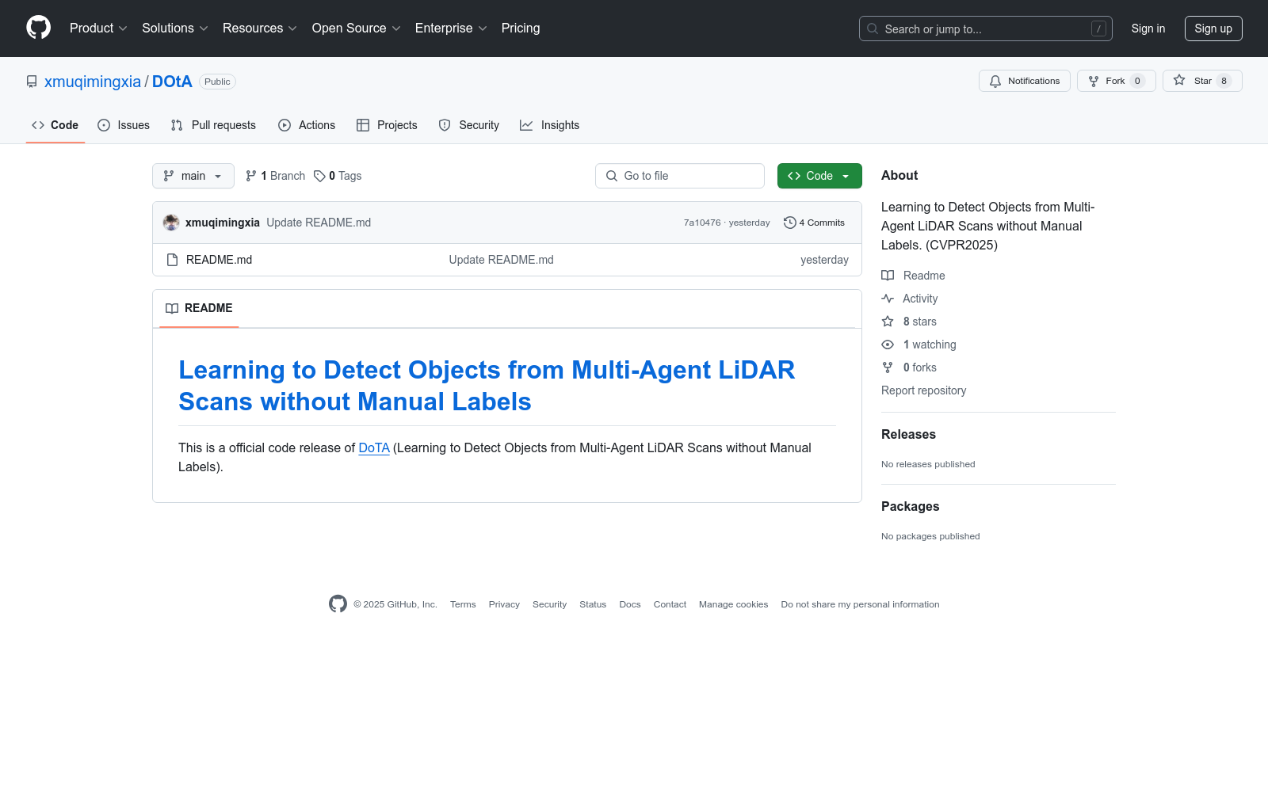Image resolution: width=1268 pixels, height=792 pixels.
Task: Jump to Readme in About sidebar
Action: tap(913, 276)
